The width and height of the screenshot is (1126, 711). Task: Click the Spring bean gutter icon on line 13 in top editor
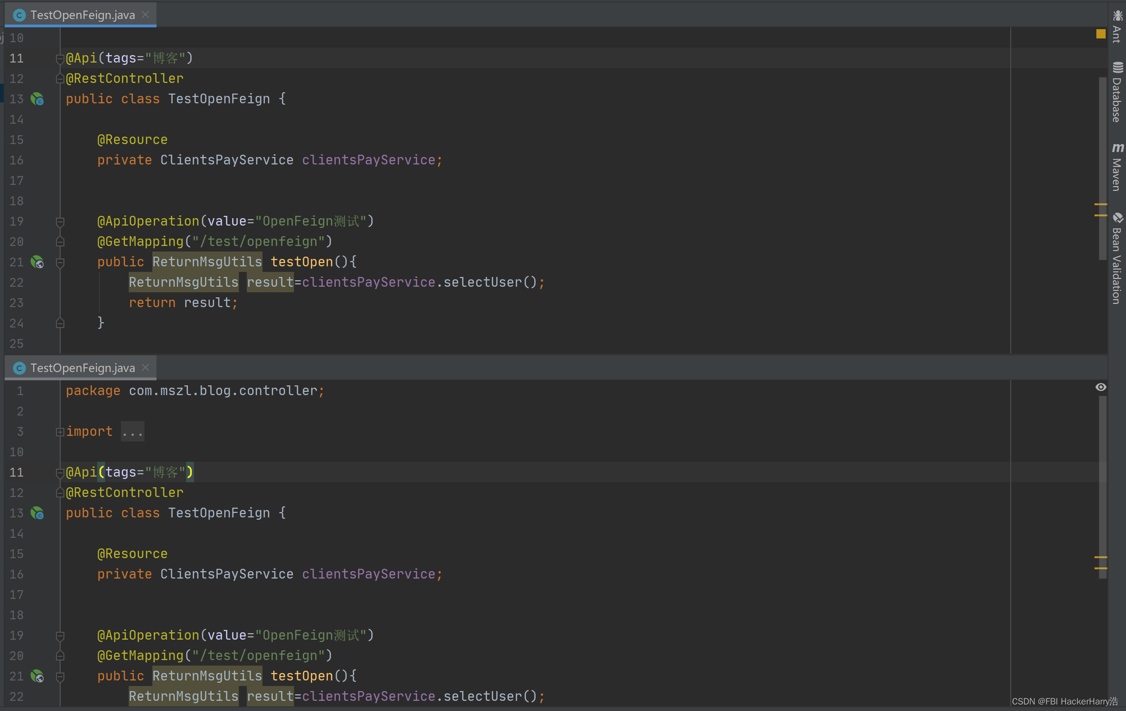pyautogui.click(x=37, y=99)
